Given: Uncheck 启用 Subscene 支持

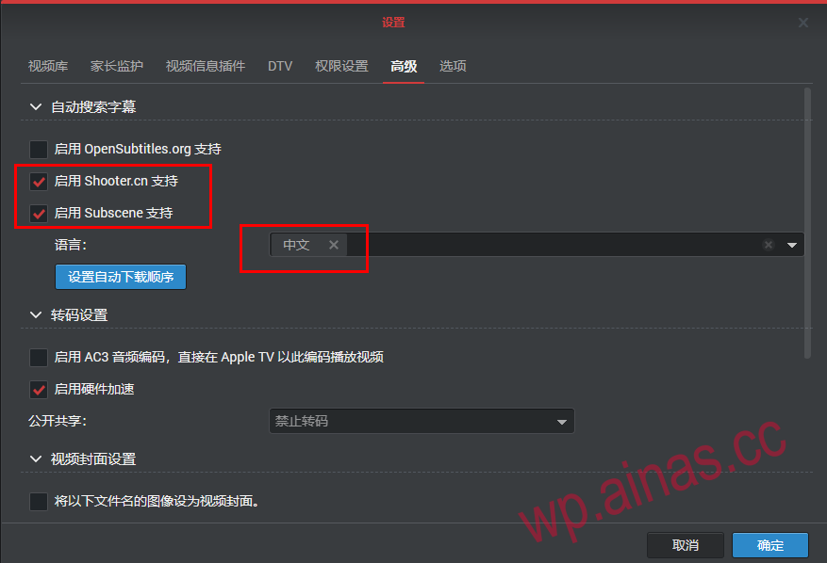Looking at the screenshot, I should click(39, 214).
